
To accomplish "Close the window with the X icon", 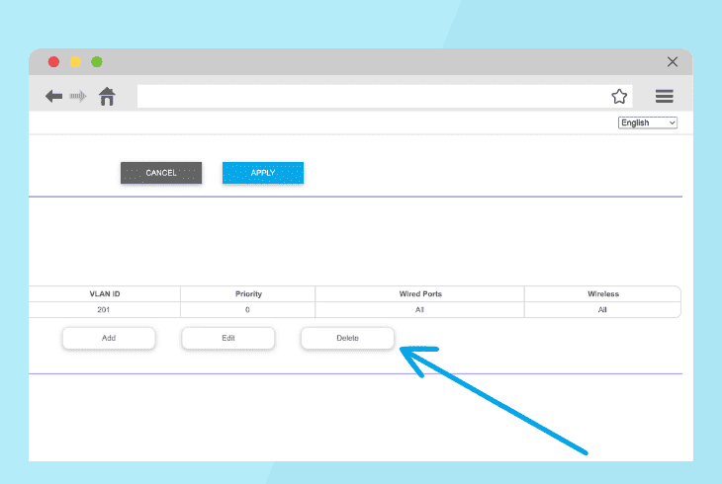I will pyautogui.click(x=673, y=61).
